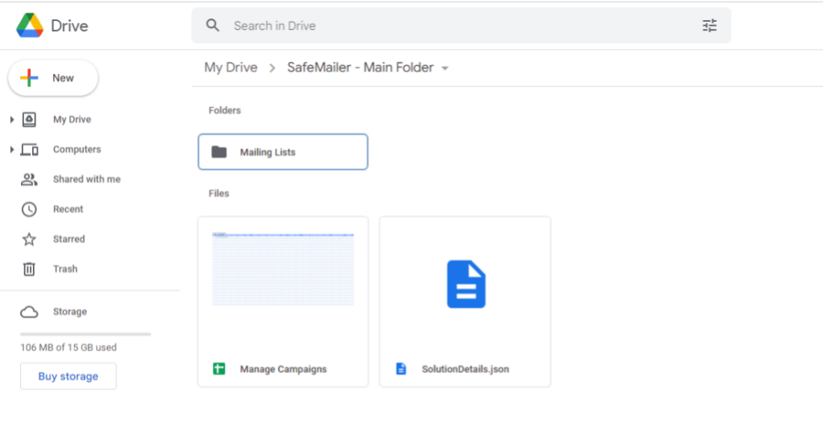Click the large Docs icon for SolutionDetails.json
This screenshot has width=823, height=435.
tap(466, 285)
